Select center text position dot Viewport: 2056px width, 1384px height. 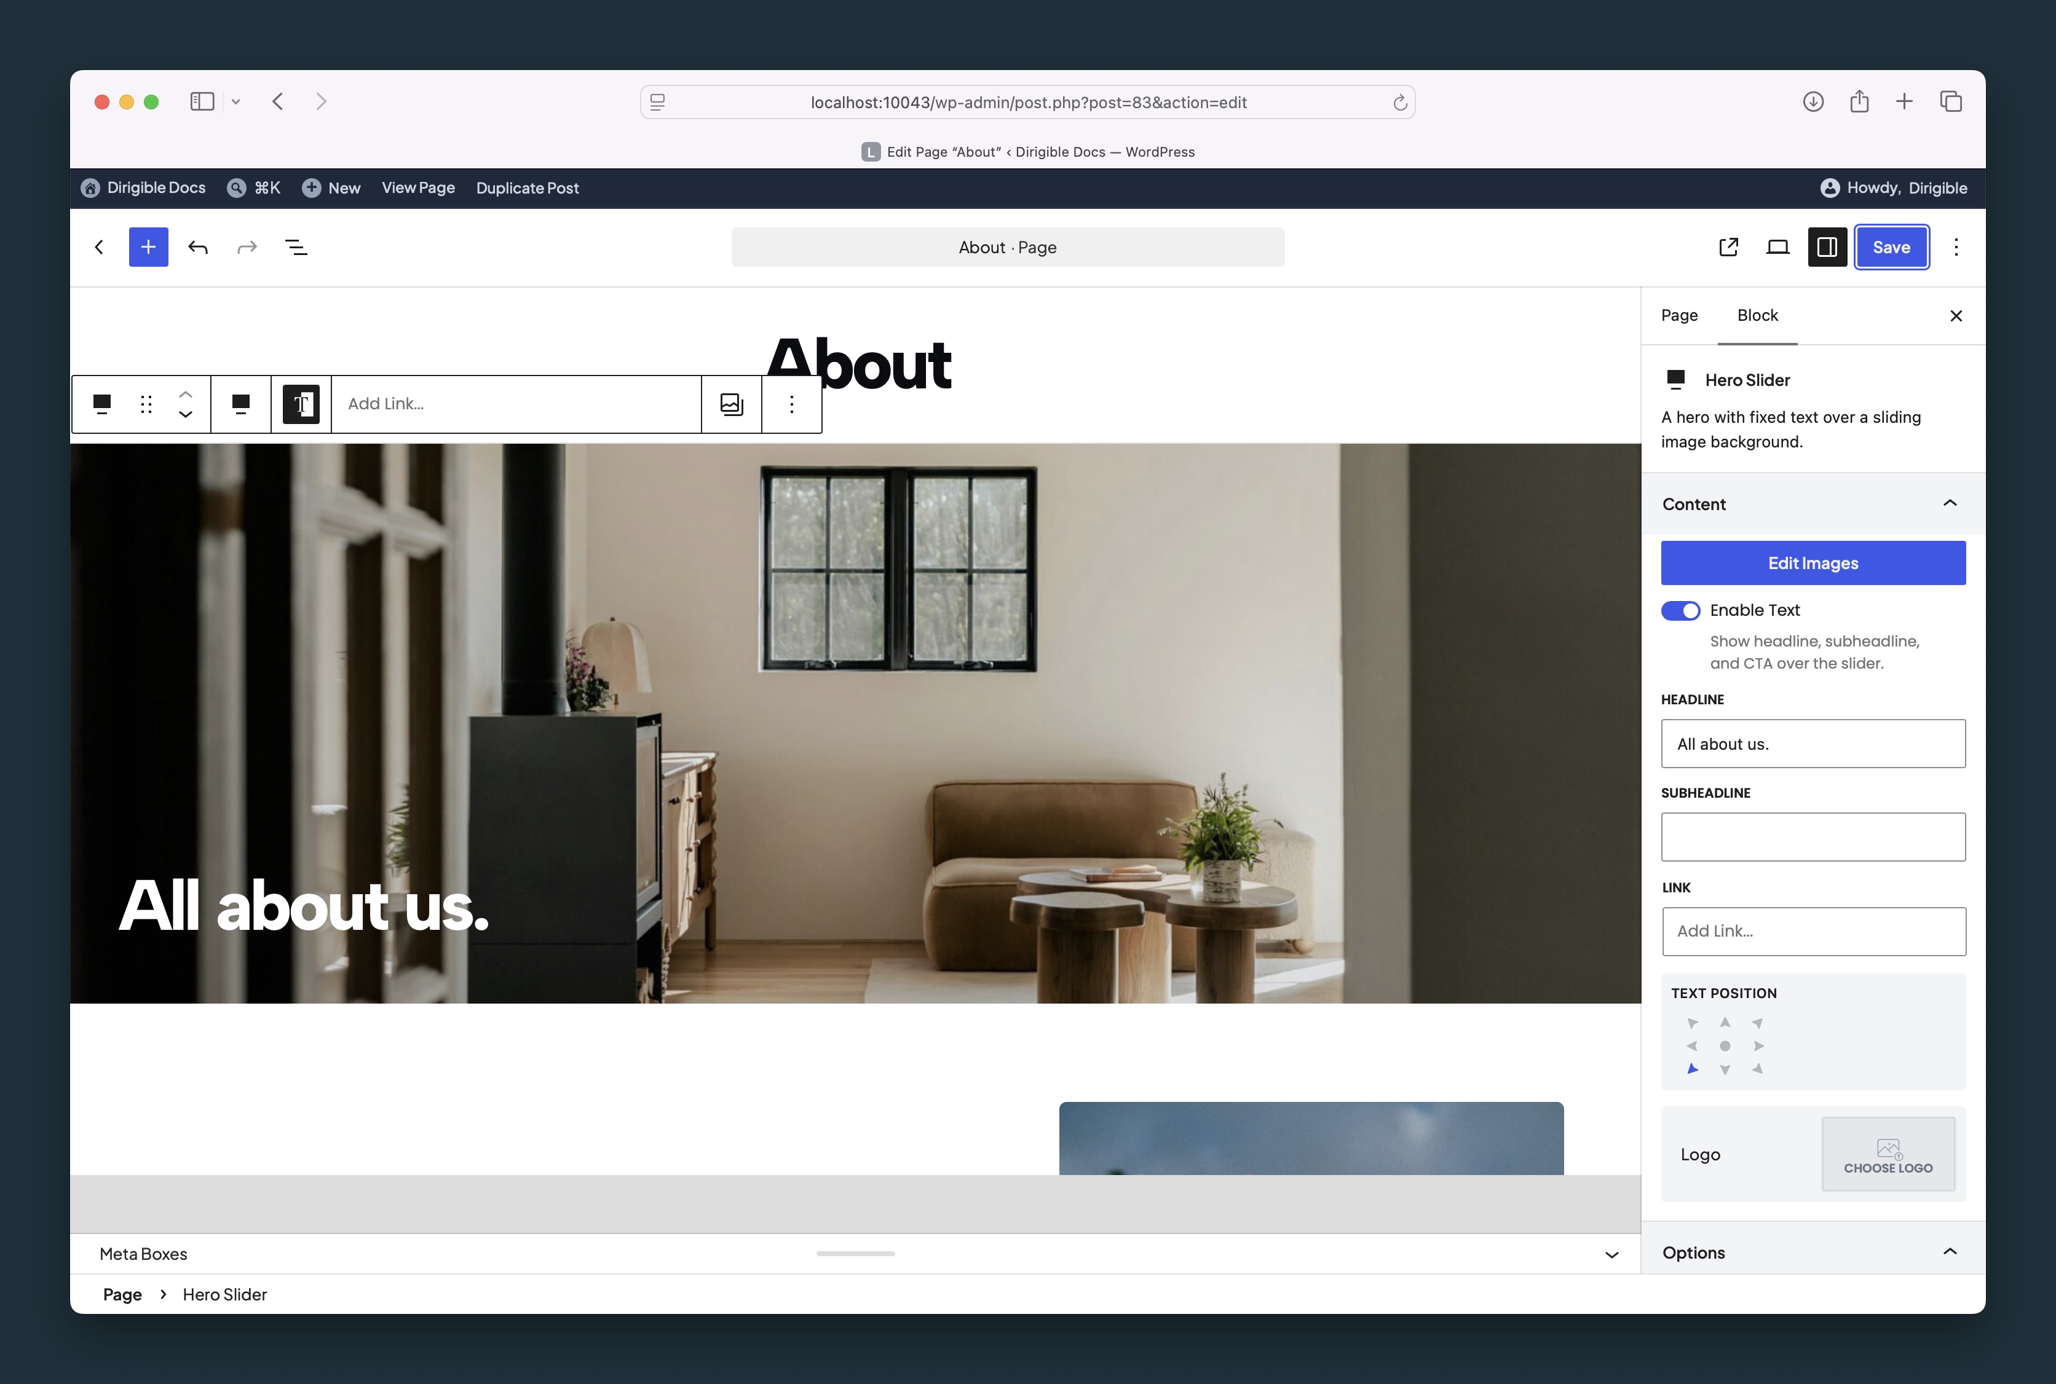coord(1725,1046)
